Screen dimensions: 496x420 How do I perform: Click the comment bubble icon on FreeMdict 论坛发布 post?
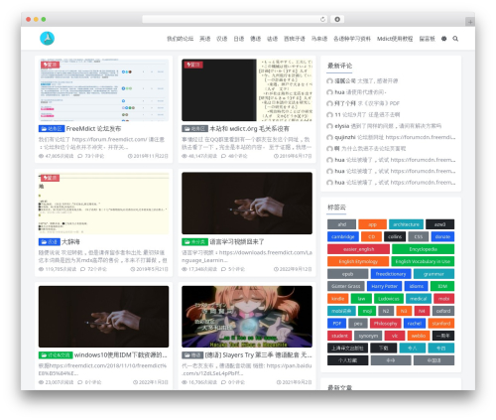(x=80, y=156)
